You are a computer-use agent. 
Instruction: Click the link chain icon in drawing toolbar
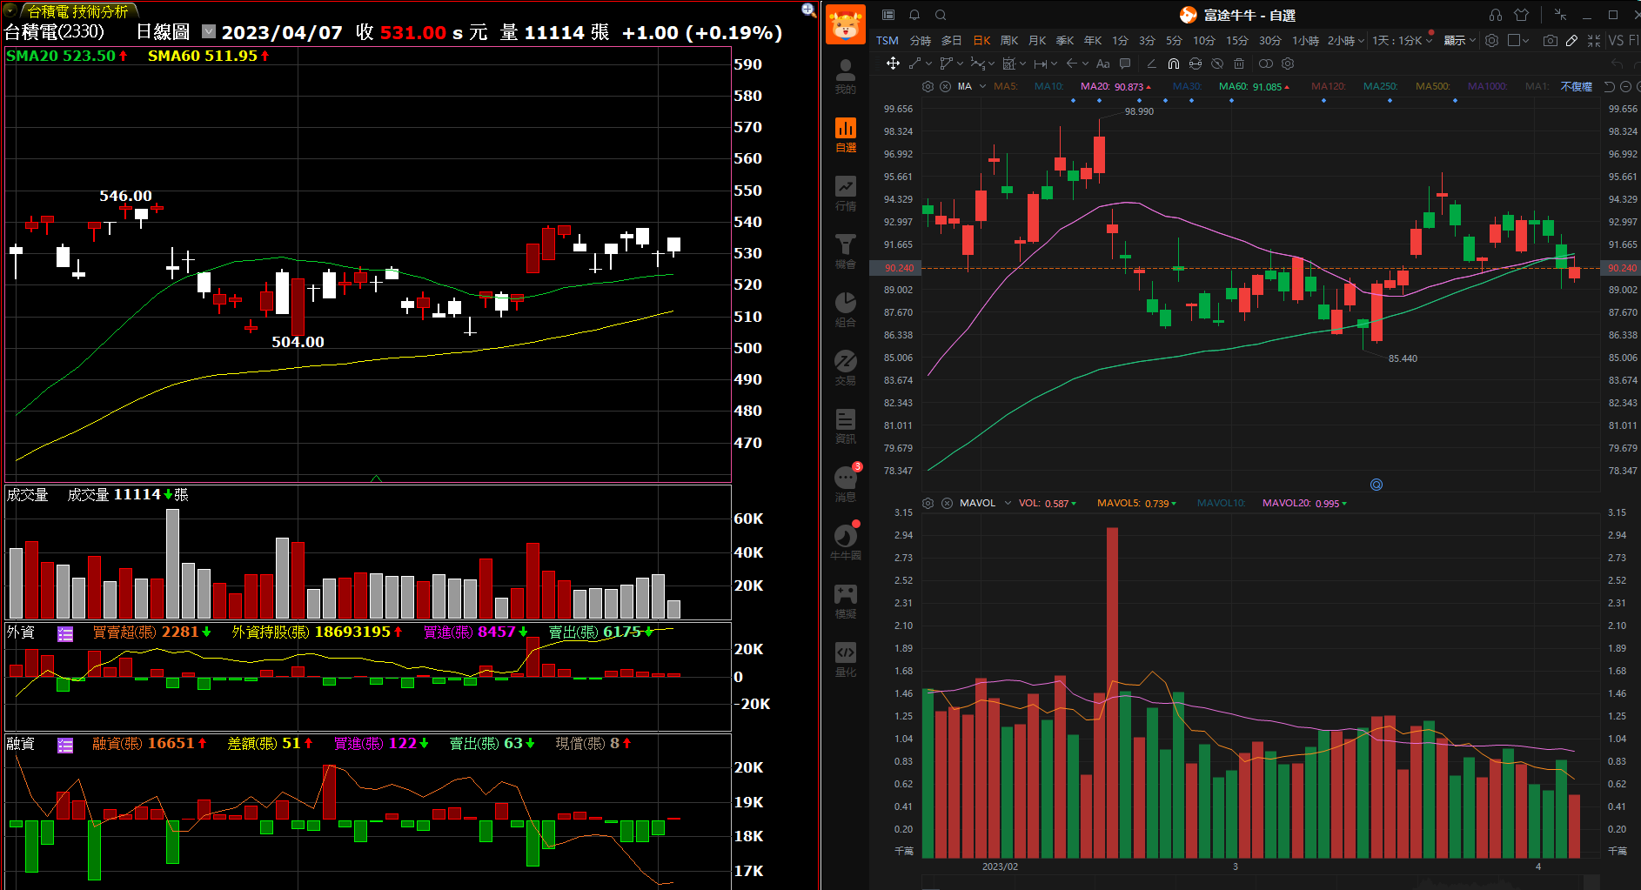pyautogui.click(x=1266, y=64)
